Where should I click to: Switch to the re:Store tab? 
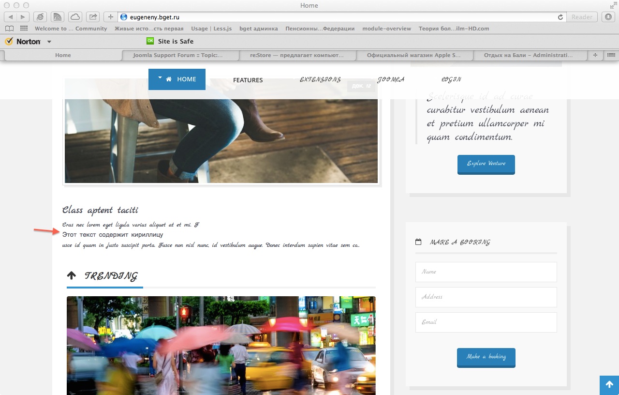click(296, 55)
